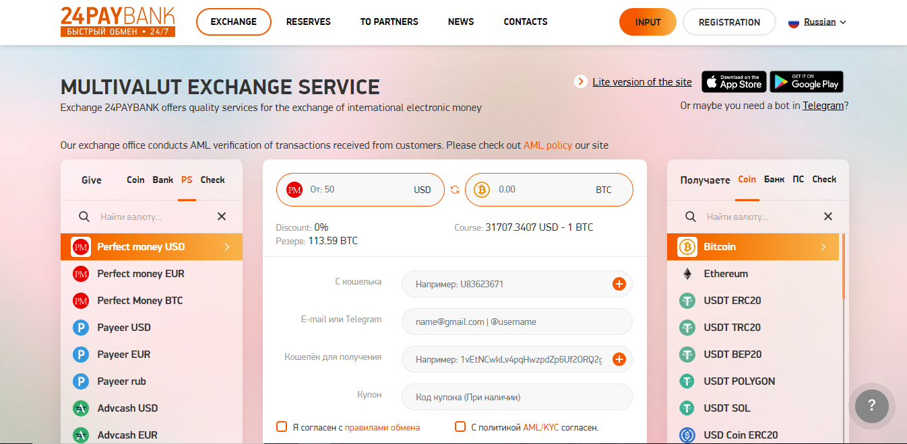This screenshot has width=907, height=444.
Task: Open the Telegram bot link
Action: click(x=823, y=106)
